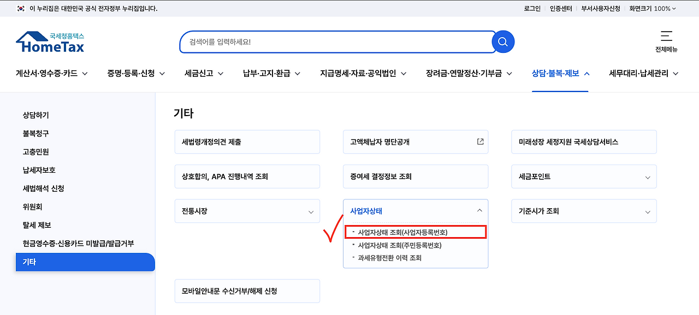Collapse the 사업자상태 panel

click(479, 209)
